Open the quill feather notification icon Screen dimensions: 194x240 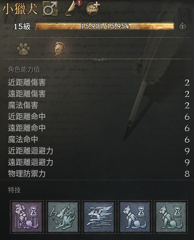73,8
